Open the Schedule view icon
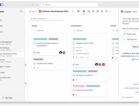 click(93, 11)
